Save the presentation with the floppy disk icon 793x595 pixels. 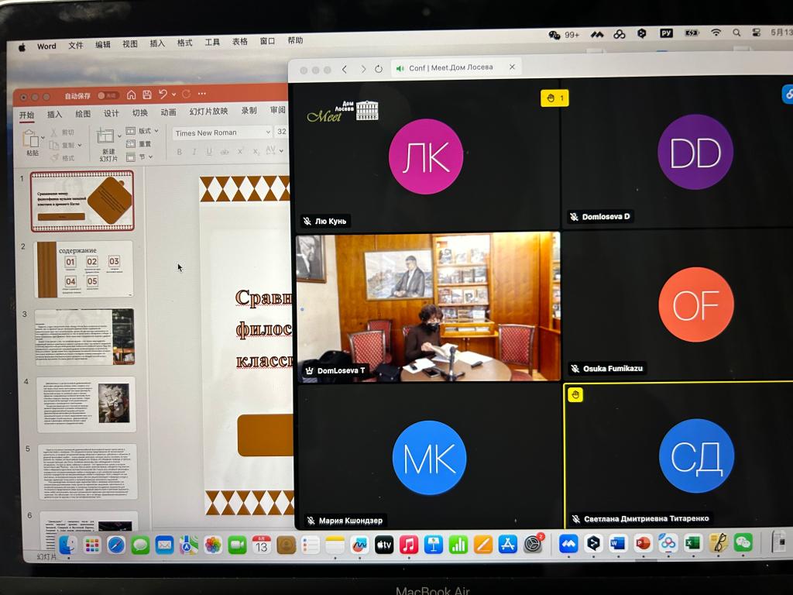pyautogui.click(x=147, y=95)
